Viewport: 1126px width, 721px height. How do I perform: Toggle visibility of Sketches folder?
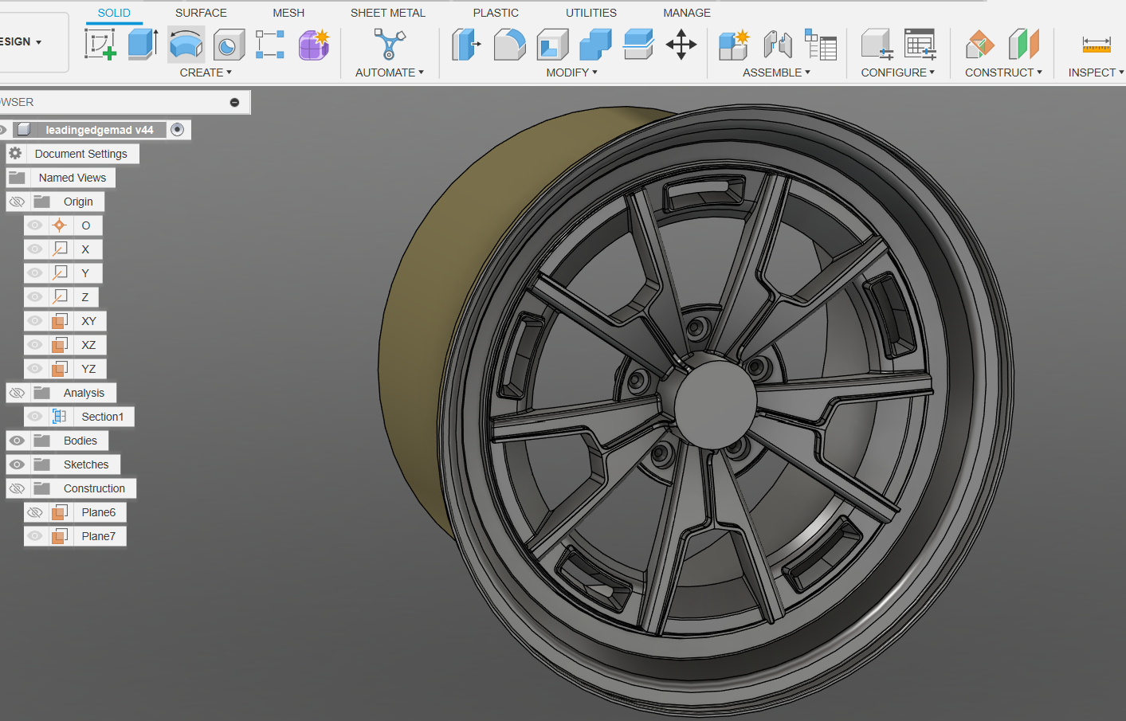[x=17, y=464]
